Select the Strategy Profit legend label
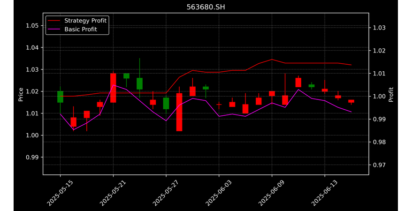This screenshot has width=412, height=211. pyautogui.click(x=85, y=21)
